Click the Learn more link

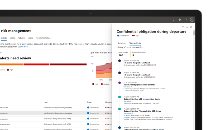[23, 47]
